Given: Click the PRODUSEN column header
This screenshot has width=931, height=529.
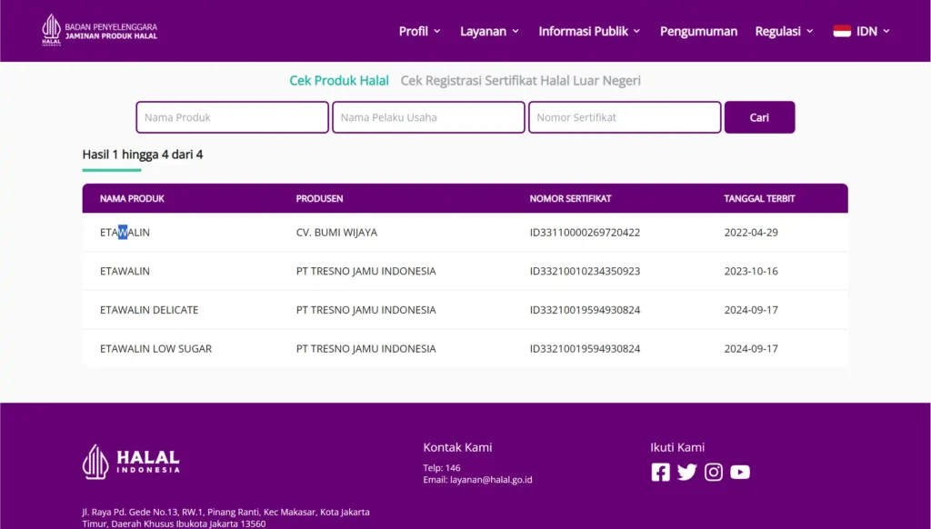Looking at the screenshot, I should [x=319, y=198].
